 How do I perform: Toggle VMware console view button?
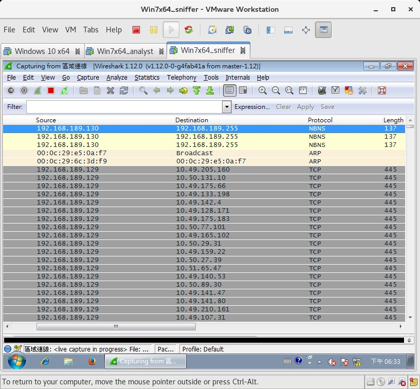coord(323,30)
